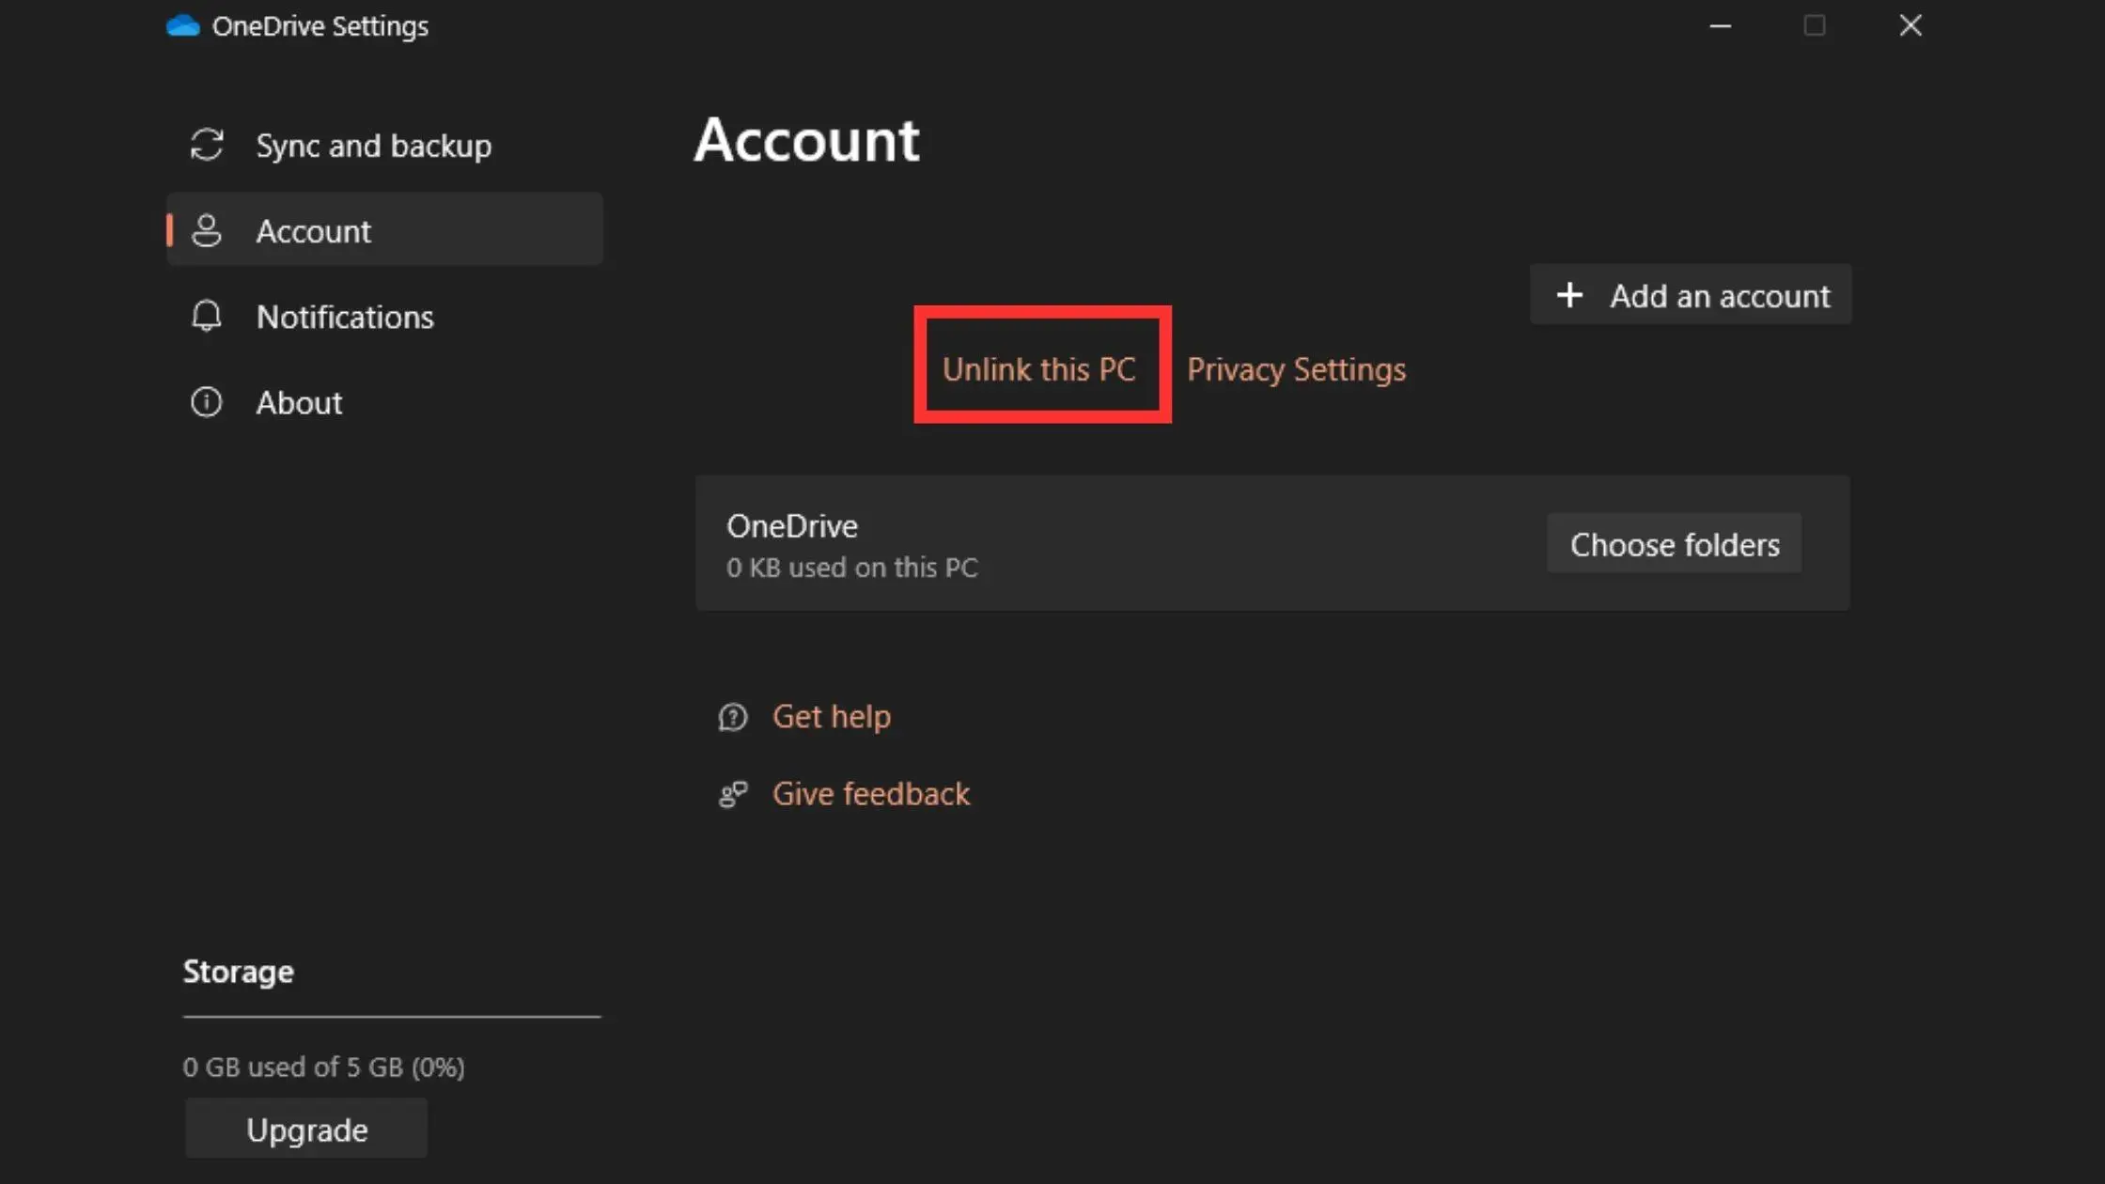Click '0 KB used on this PC' text

tap(851, 567)
